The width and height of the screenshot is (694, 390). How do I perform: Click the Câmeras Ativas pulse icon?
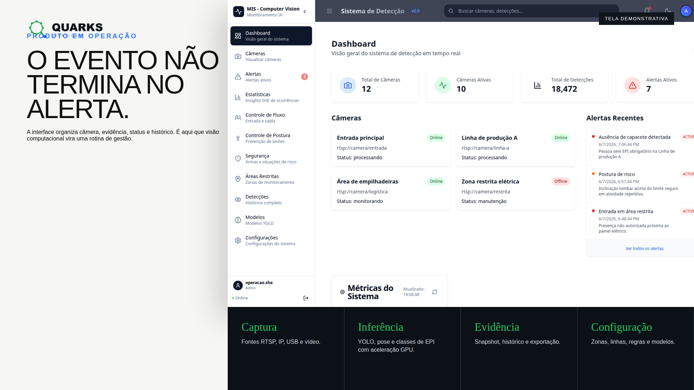point(443,85)
